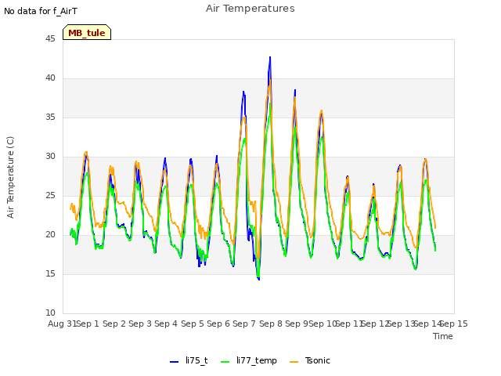Click the Sep 5 x-axis tick label
Viewport: 501px width, 376px height.
pos(193,324)
